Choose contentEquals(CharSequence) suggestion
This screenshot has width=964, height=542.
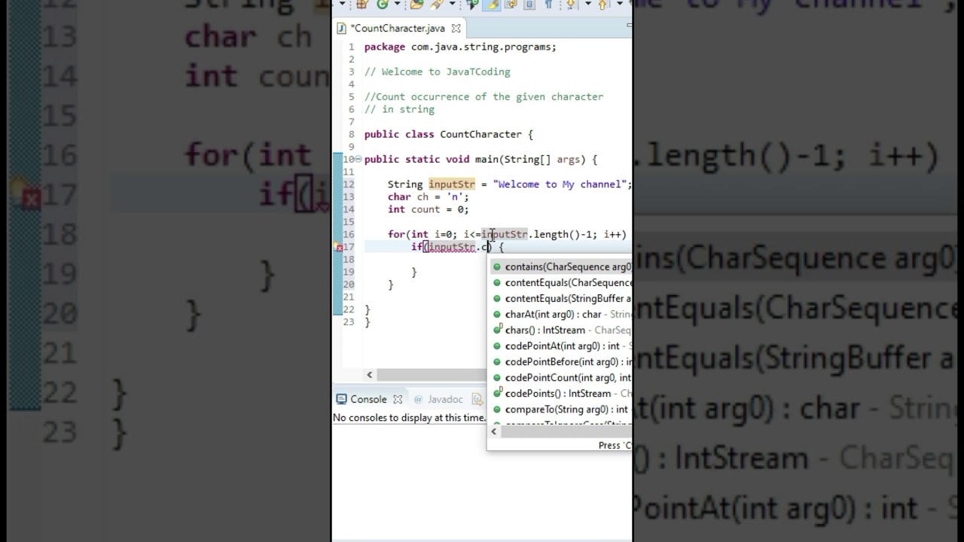[560, 282]
